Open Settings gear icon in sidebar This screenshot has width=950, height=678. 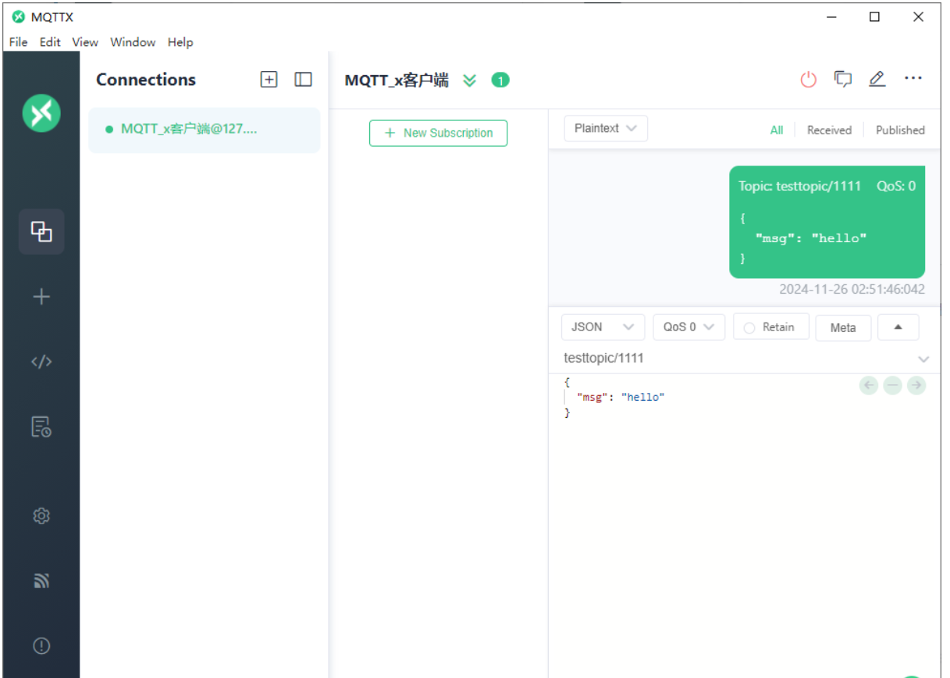(x=41, y=516)
